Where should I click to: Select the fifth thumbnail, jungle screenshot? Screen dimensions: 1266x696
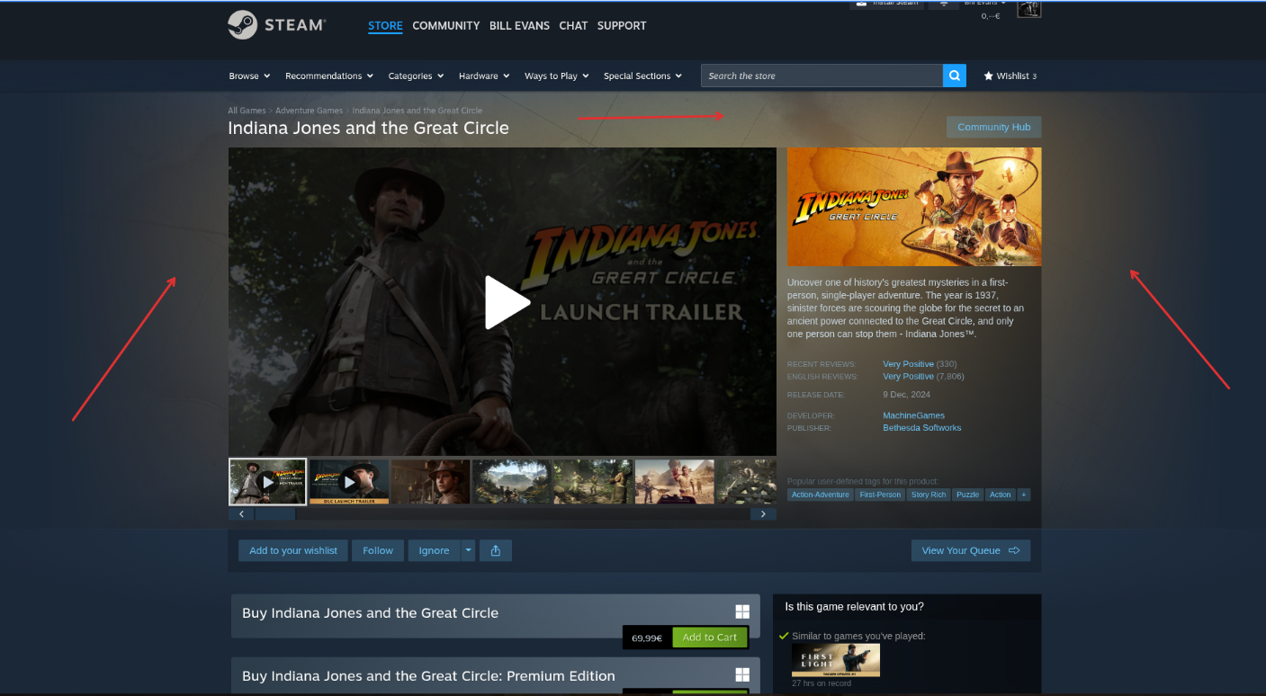click(x=593, y=482)
